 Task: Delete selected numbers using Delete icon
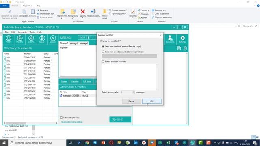[53, 39]
